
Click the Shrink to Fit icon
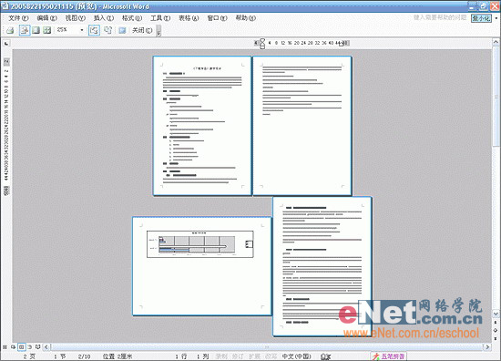108,30
